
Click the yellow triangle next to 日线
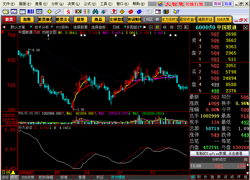click(x=13, y=172)
